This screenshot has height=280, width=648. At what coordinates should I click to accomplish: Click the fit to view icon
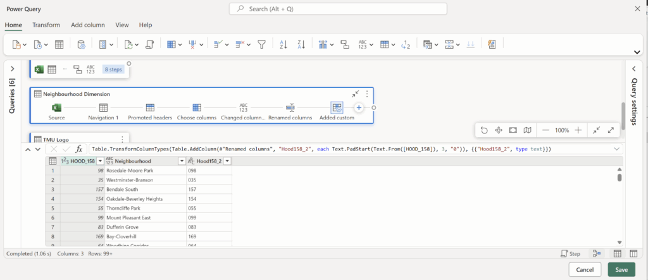[x=513, y=130]
